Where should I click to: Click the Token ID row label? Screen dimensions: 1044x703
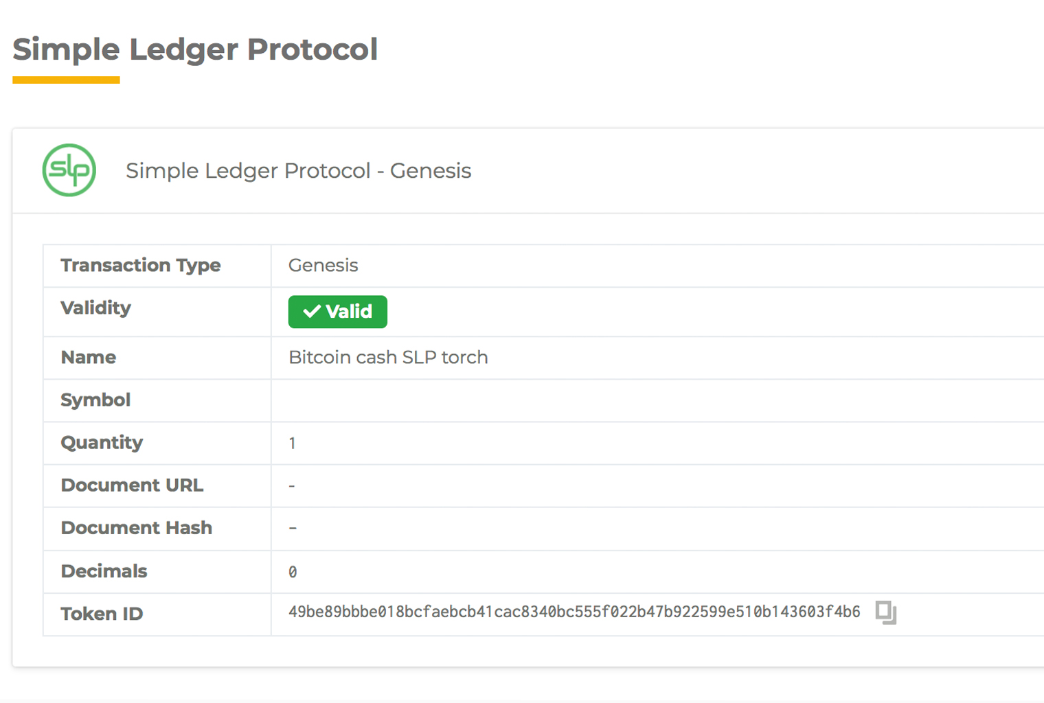point(102,614)
